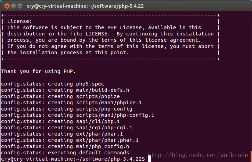Click the 'sapi/cgi/php-cgi.1' line
Screen dimensions: 252x162
click(67, 128)
